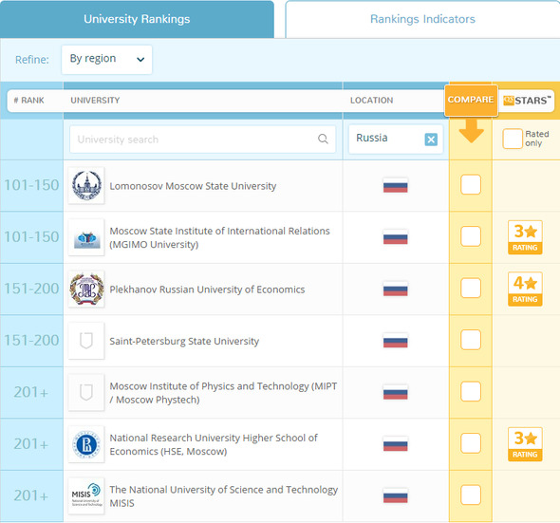Sort by the LOCATION column header
The image size is (560, 523).
pos(371,101)
